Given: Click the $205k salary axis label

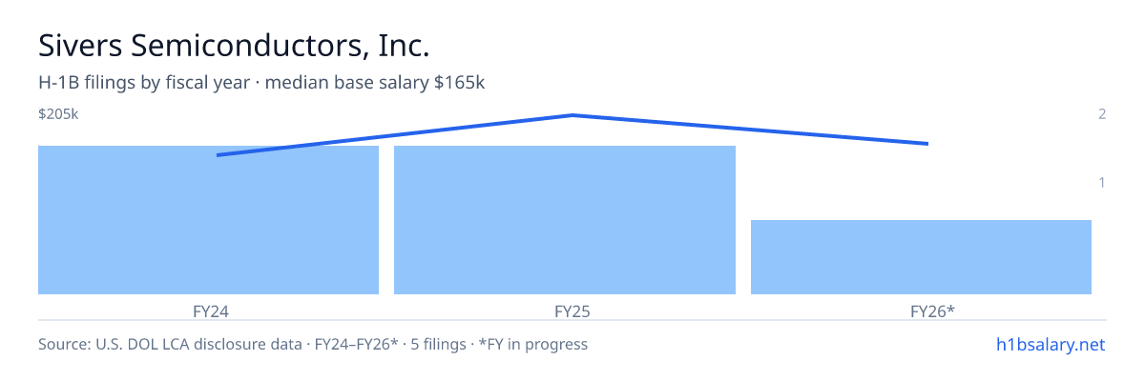Looking at the screenshot, I should pos(58,114).
